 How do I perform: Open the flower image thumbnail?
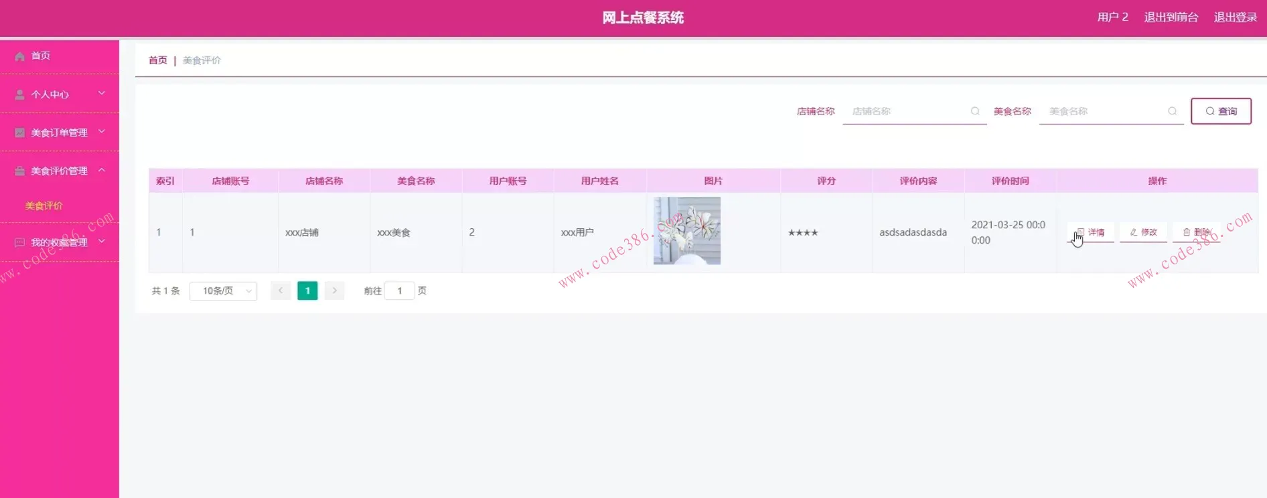[687, 231]
